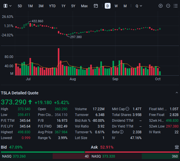Click the Vol Ratio value 3.92
Viewport: 180px width, 161px height.
click(101, 126)
